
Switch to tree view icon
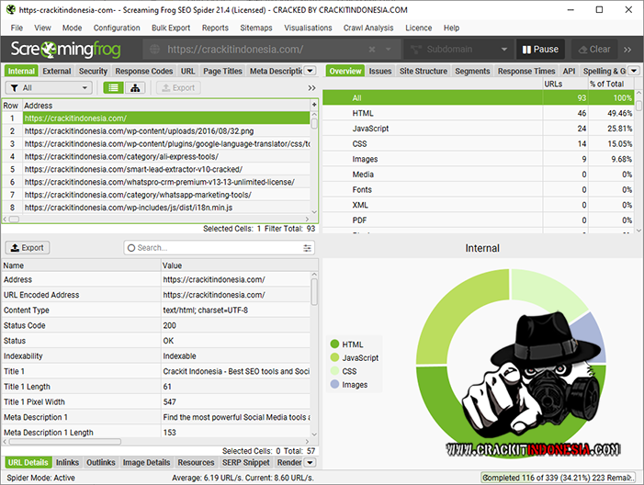point(137,88)
